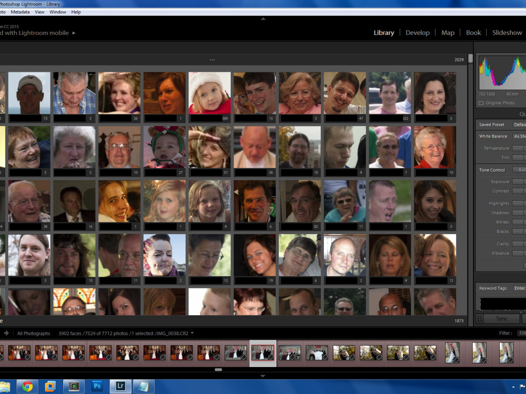The width and height of the screenshot is (526, 394).
Task: Open the Metadata menu
Action: tap(20, 12)
